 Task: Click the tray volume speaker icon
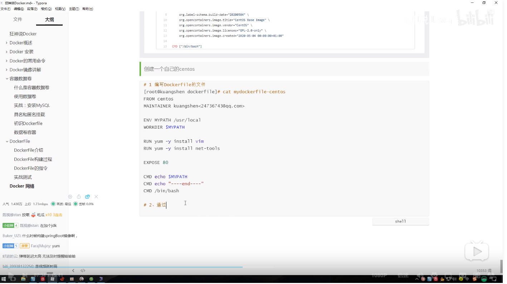click(454, 279)
